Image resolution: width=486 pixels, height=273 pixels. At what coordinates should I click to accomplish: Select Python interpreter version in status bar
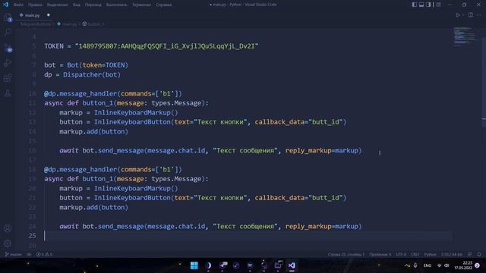[x=452, y=255]
